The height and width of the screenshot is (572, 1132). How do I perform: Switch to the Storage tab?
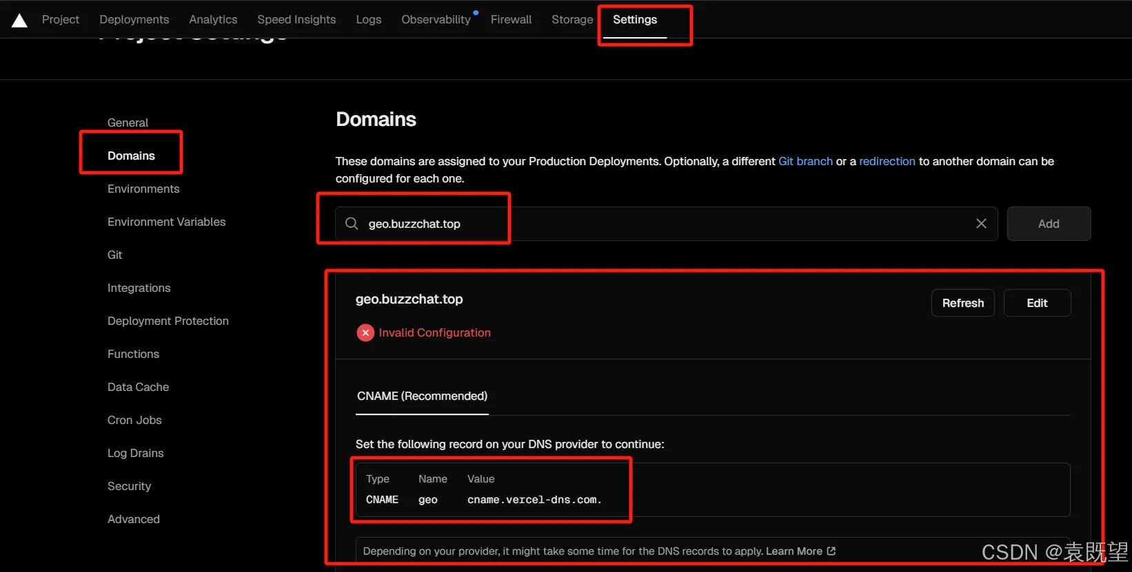click(x=572, y=19)
